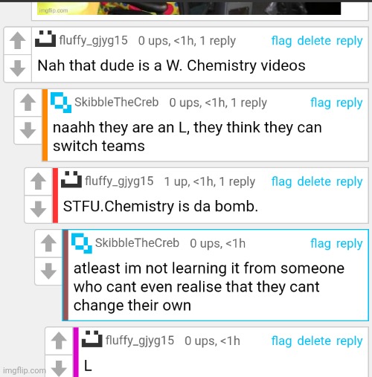Flag the highlighted "atleast im not learning it" comment
372x377 pixels.
pyautogui.click(x=321, y=244)
